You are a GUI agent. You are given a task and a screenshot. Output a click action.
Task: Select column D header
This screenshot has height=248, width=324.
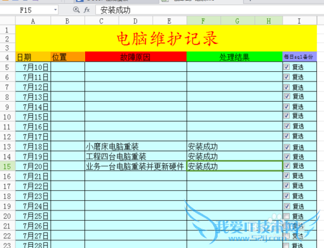point(135,21)
